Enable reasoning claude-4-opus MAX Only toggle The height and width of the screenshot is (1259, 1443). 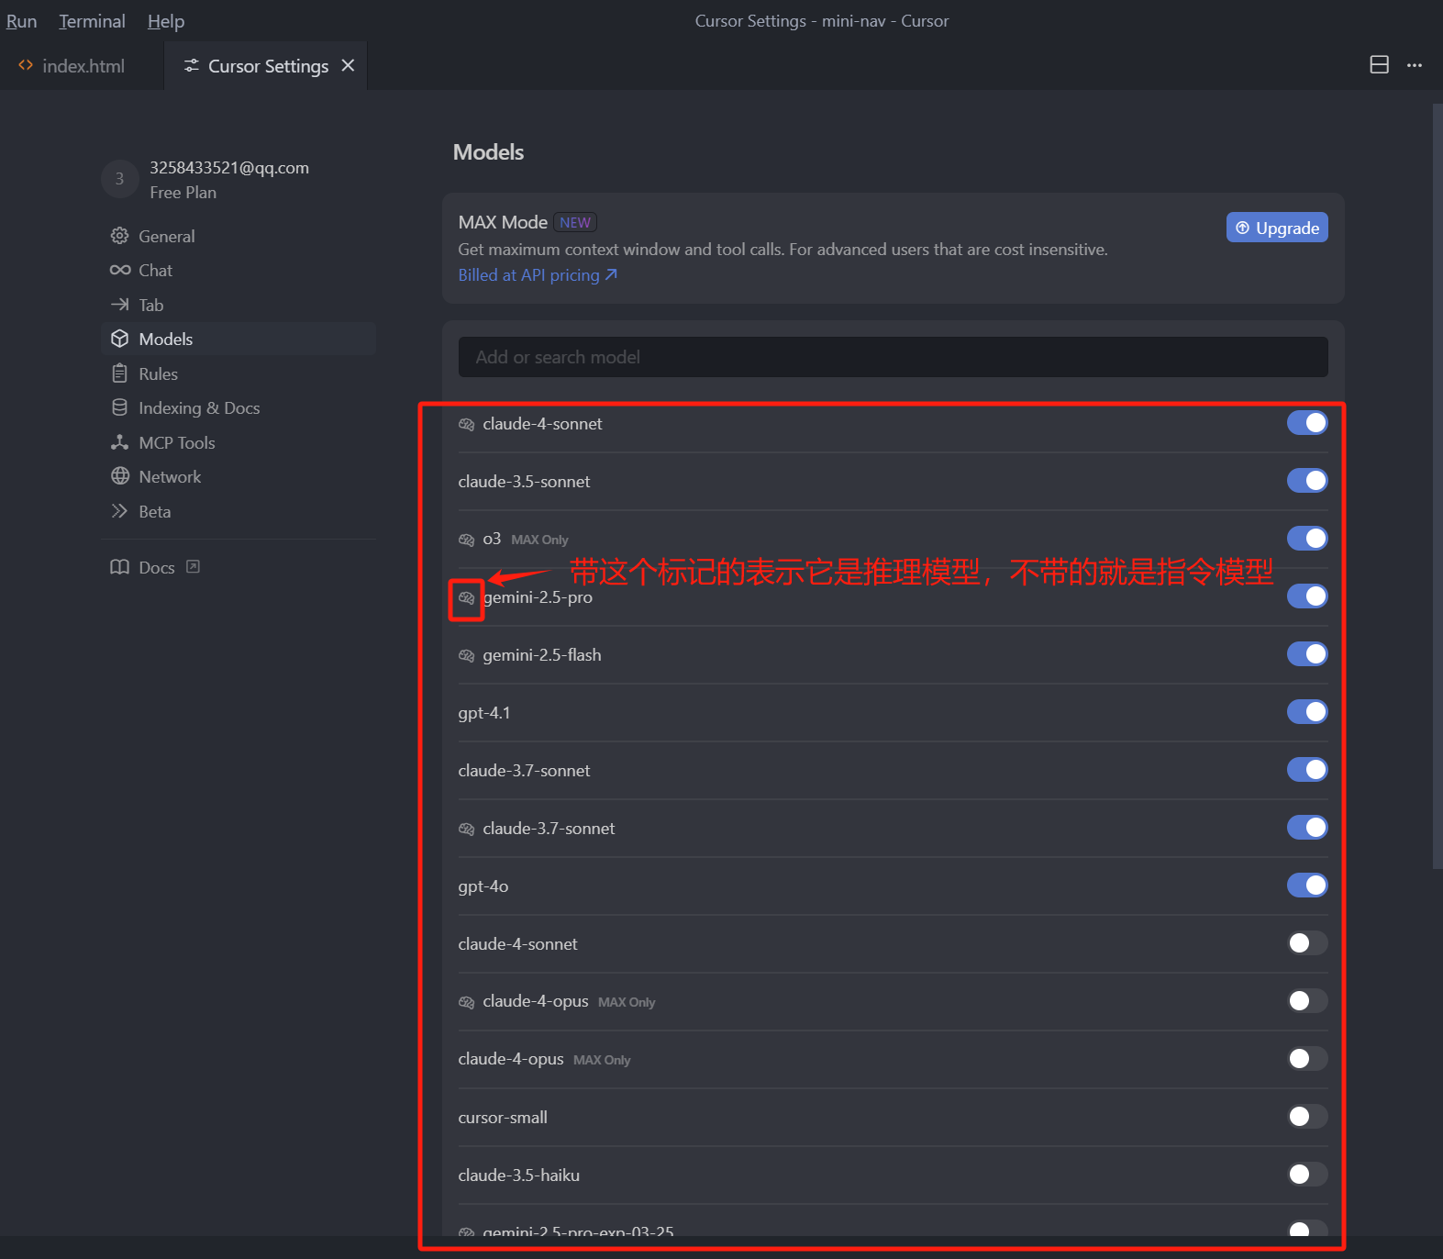(x=1307, y=1001)
